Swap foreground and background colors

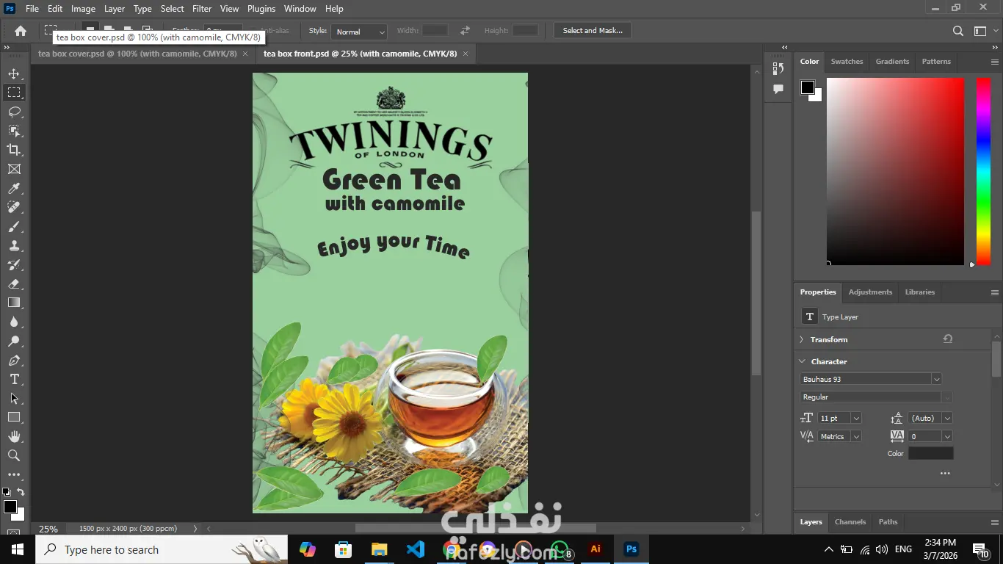pos(21,492)
